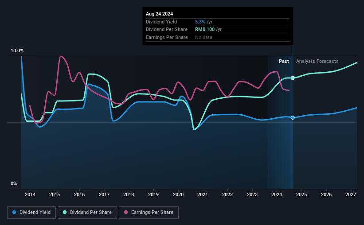364x225 pixels.
Task: Click the 2021 x-axis label
Action: [203, 194]
